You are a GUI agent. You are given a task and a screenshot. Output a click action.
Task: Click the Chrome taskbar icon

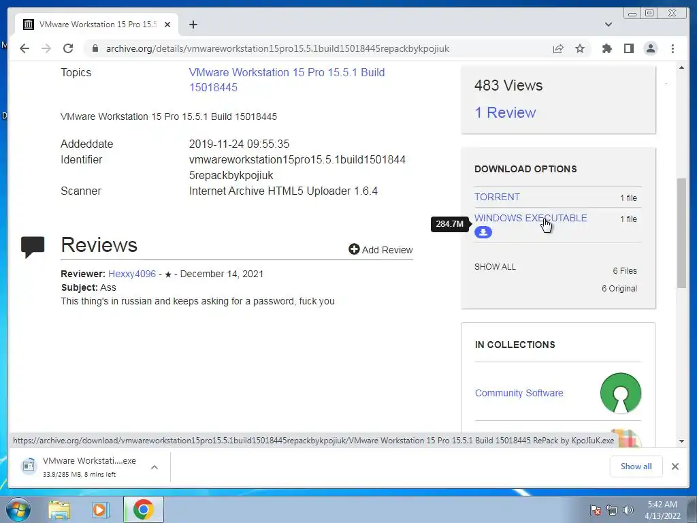(x=143, y=509)
